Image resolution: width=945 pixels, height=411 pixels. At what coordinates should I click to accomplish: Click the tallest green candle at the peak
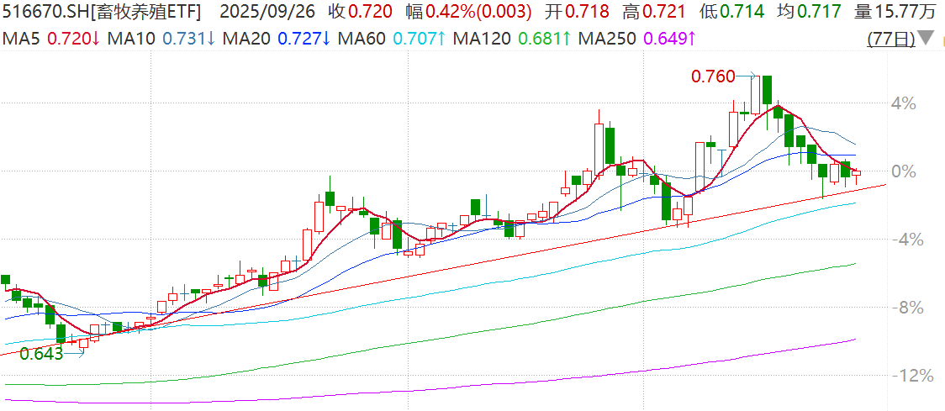[767, 90]
